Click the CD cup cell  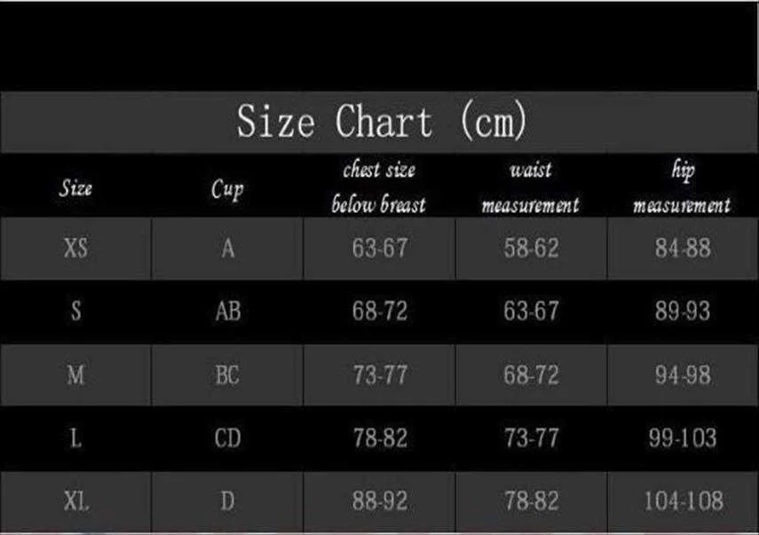click(x=227, y=438)
